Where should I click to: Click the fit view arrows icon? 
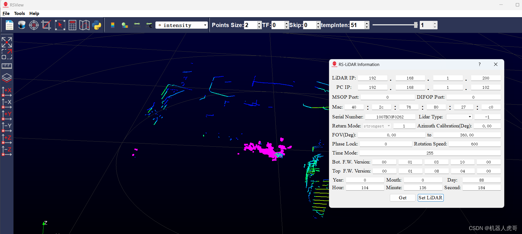7,42
